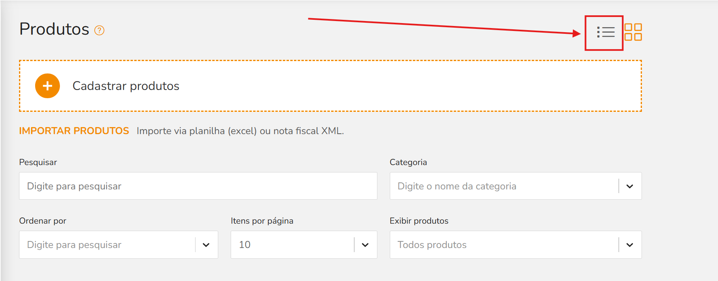Select the value 10 in items per page

pyautogui.click(x=293, y=245)
